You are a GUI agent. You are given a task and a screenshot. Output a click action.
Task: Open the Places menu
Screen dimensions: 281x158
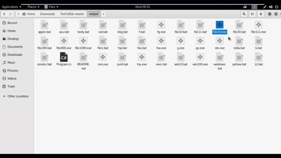tap(33, 7)
